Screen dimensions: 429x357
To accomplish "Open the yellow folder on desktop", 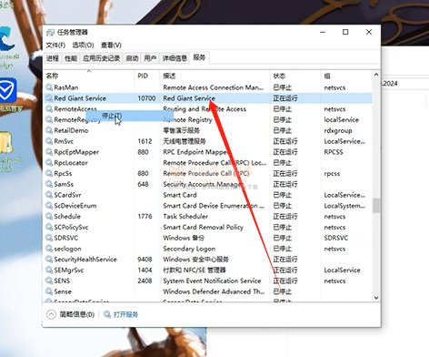I will click(x=6, y=143).
